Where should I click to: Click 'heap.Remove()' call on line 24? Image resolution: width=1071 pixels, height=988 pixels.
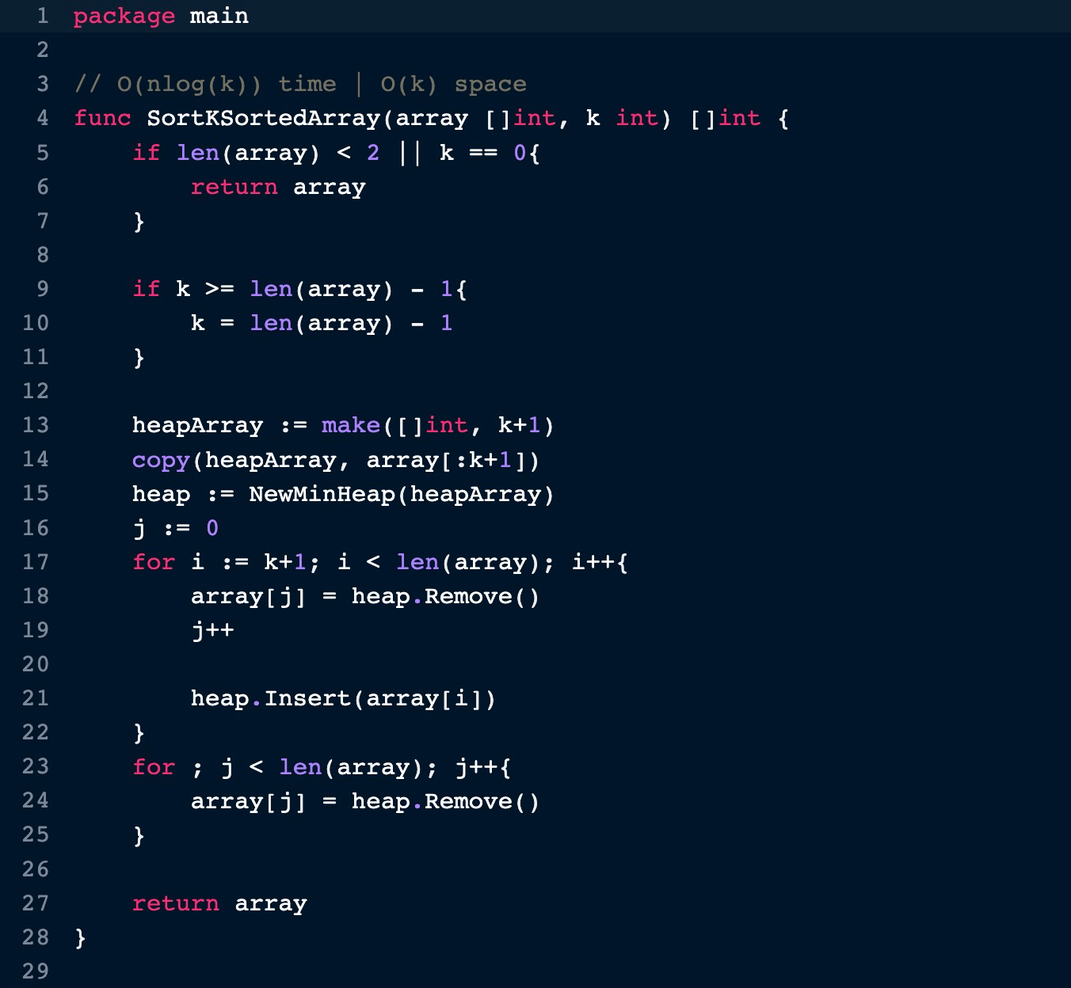445,801
